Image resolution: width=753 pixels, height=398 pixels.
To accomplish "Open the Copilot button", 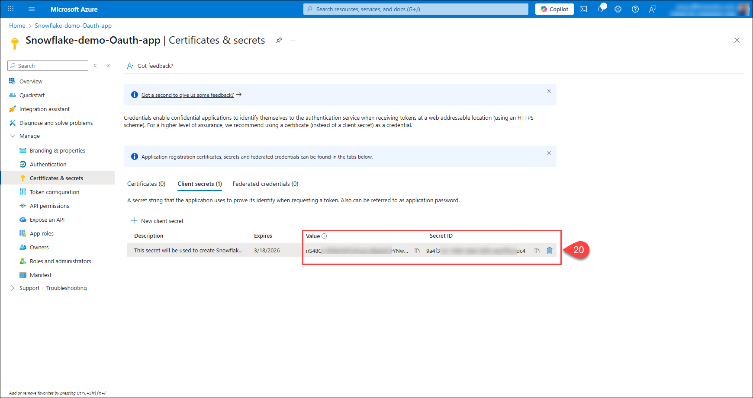I will 554,9.
